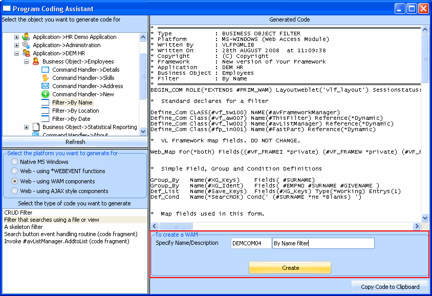Click the Address envelope icon

(45, 86)
